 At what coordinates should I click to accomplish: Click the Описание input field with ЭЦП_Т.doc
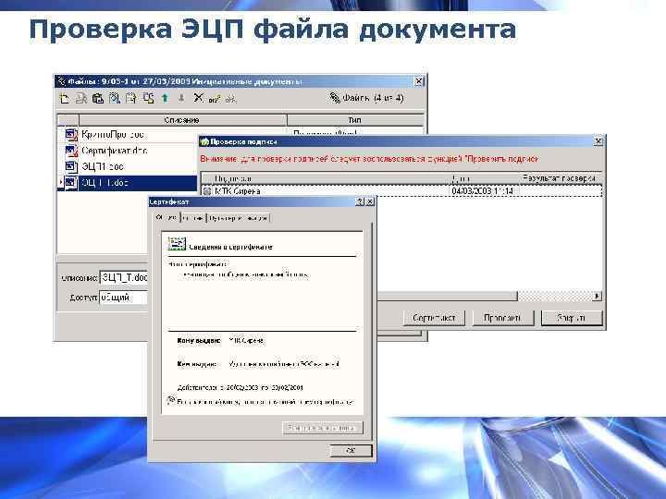[124, 278]
